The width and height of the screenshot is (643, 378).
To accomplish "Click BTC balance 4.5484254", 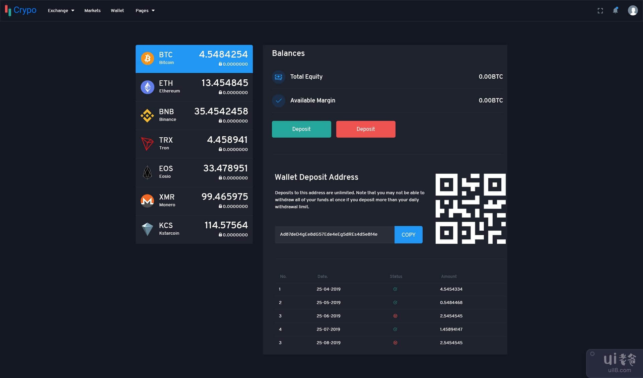I will (x=223, y=54).
